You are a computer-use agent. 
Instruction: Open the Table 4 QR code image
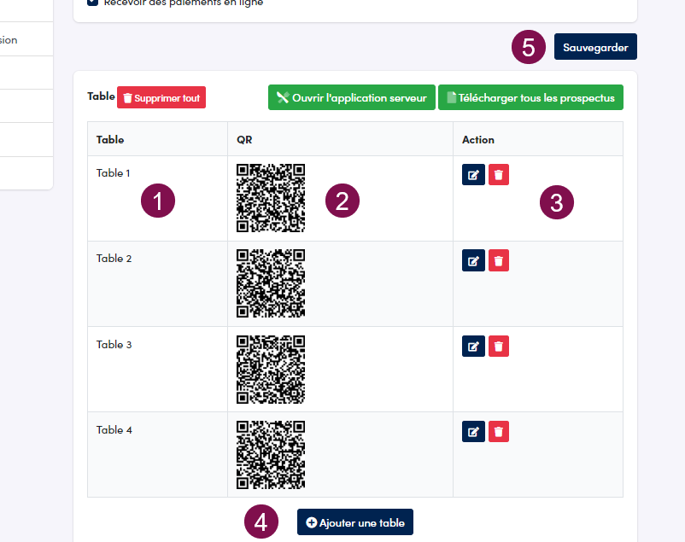[x=271, y=455]
